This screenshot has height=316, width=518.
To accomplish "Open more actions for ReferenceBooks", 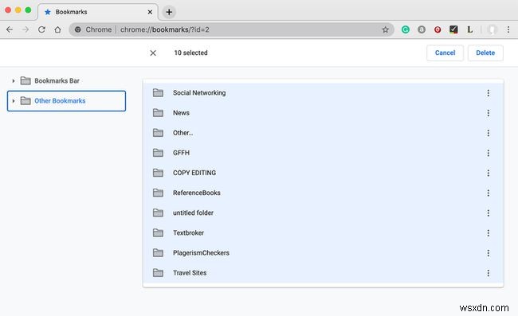I will coord(488,193).
